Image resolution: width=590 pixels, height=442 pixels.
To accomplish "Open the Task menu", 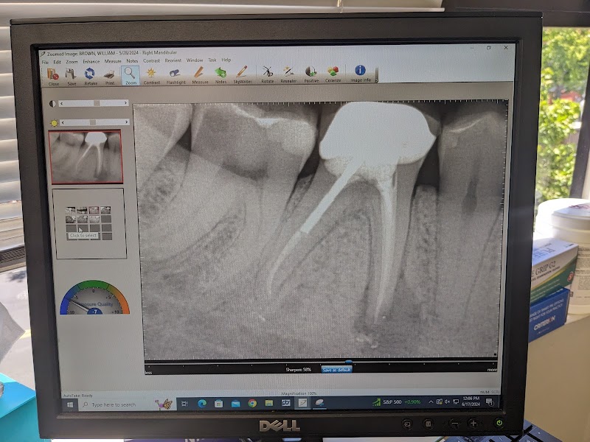I will [x=212, y=60].
